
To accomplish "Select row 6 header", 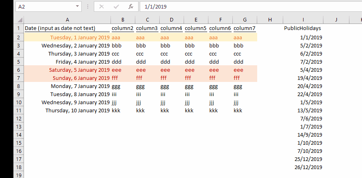I will coord(19,70).
